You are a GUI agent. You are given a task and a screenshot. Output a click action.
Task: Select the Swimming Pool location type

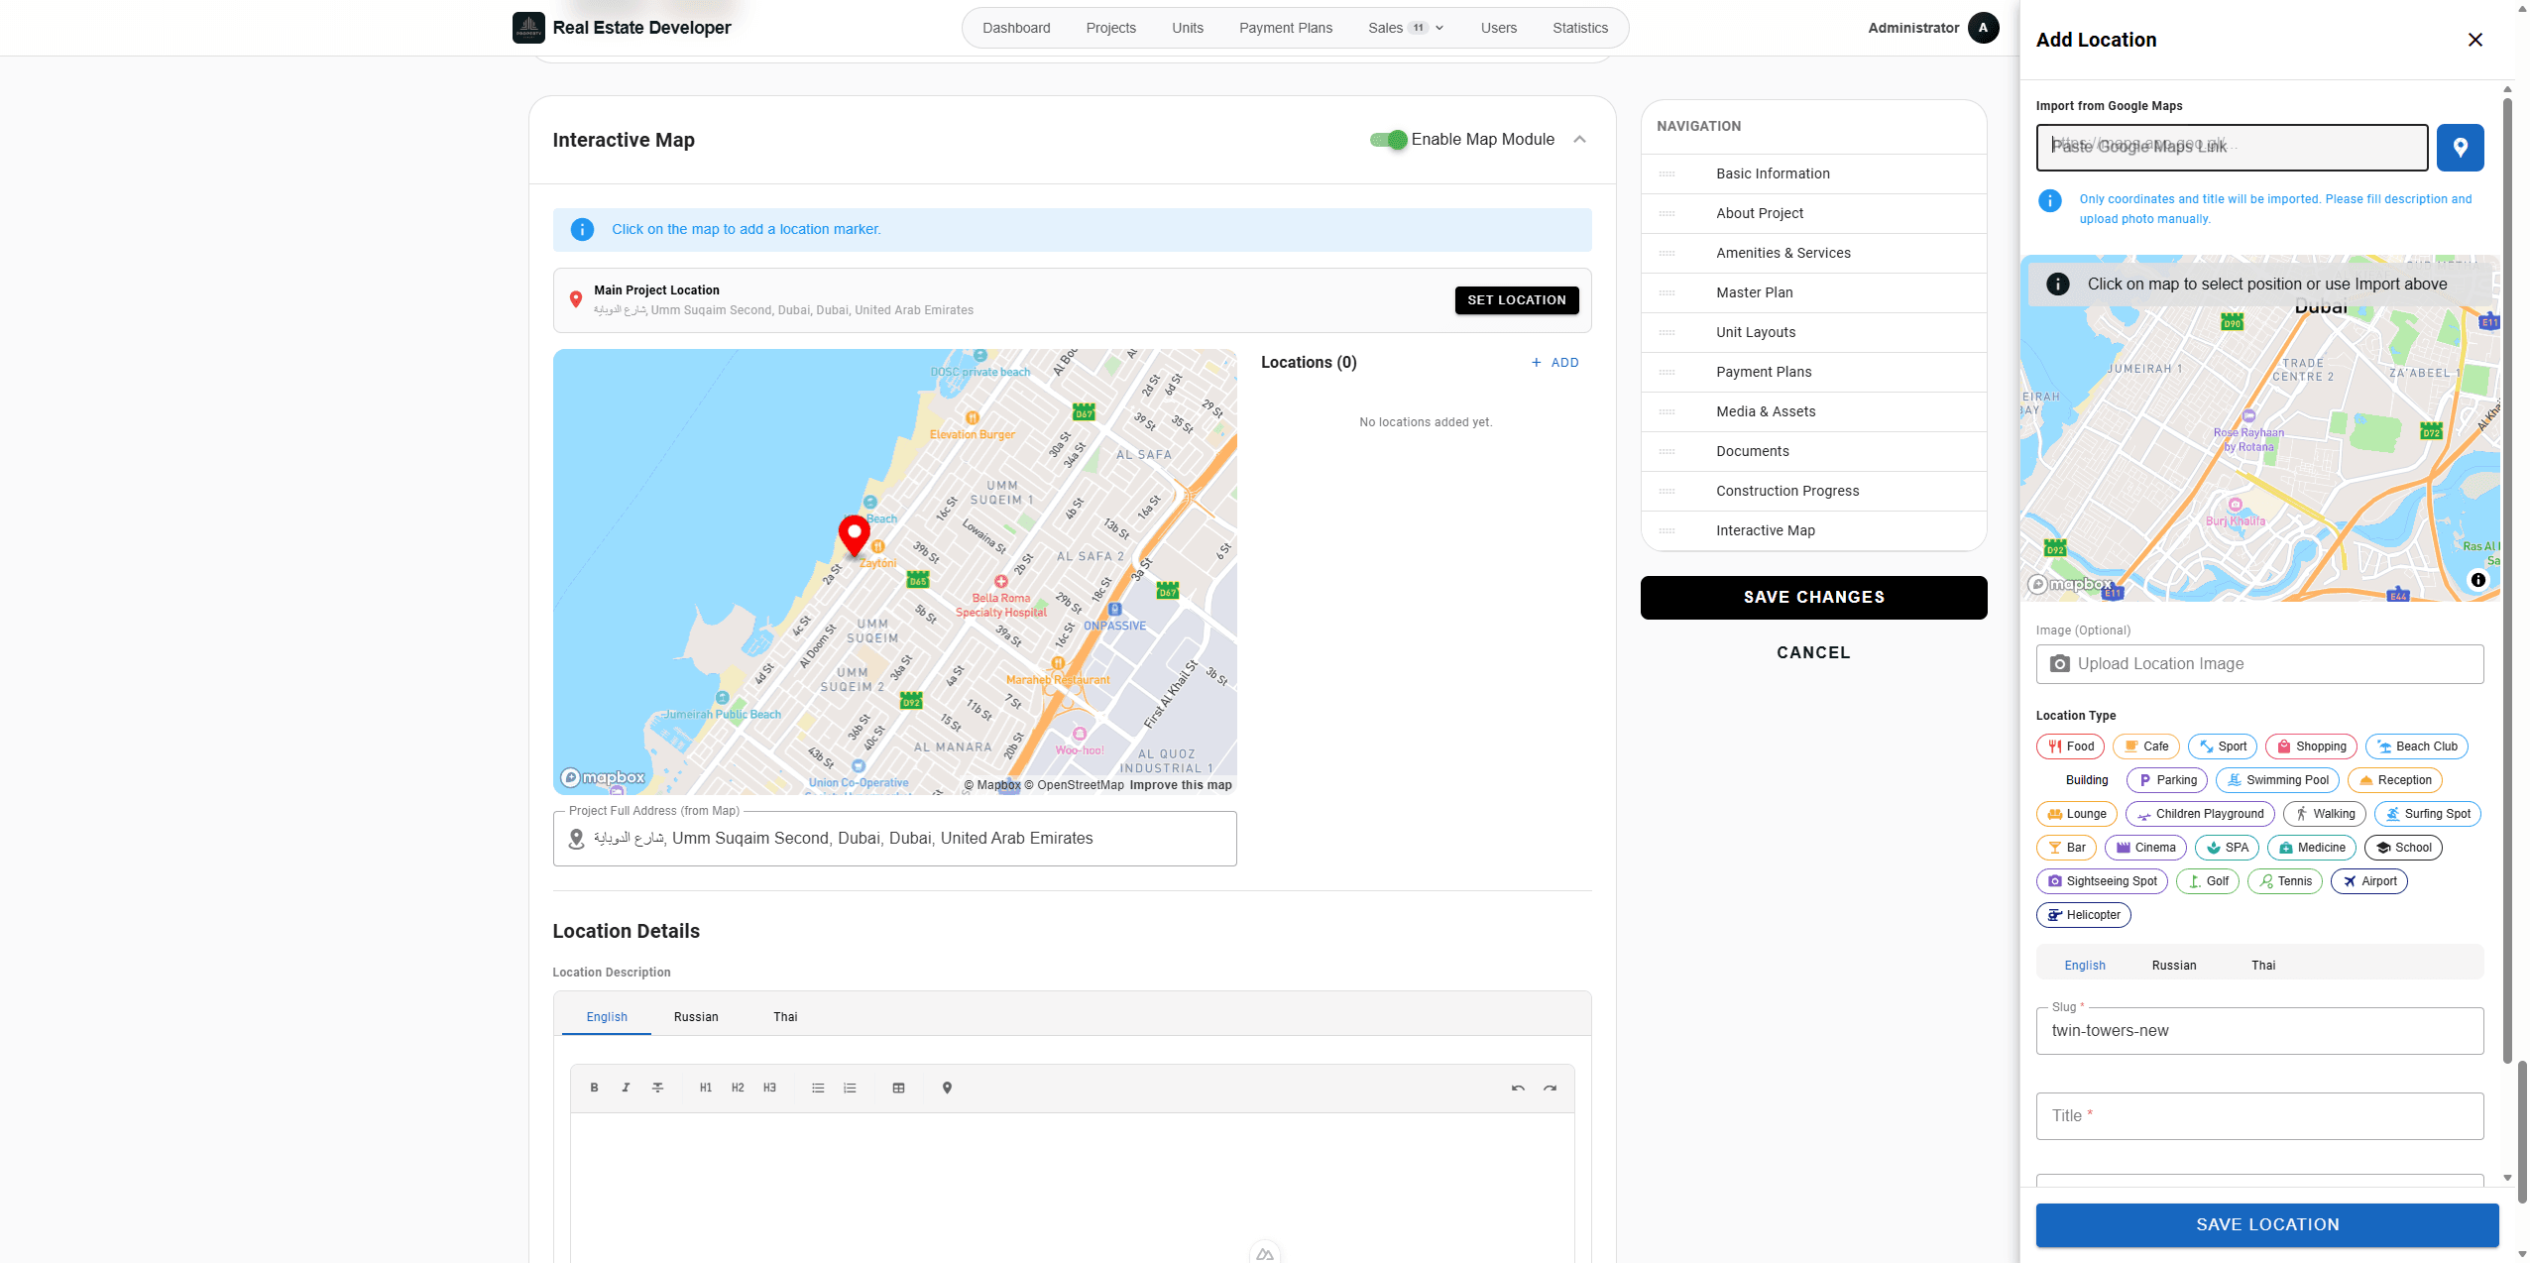tap(2277, 780)
